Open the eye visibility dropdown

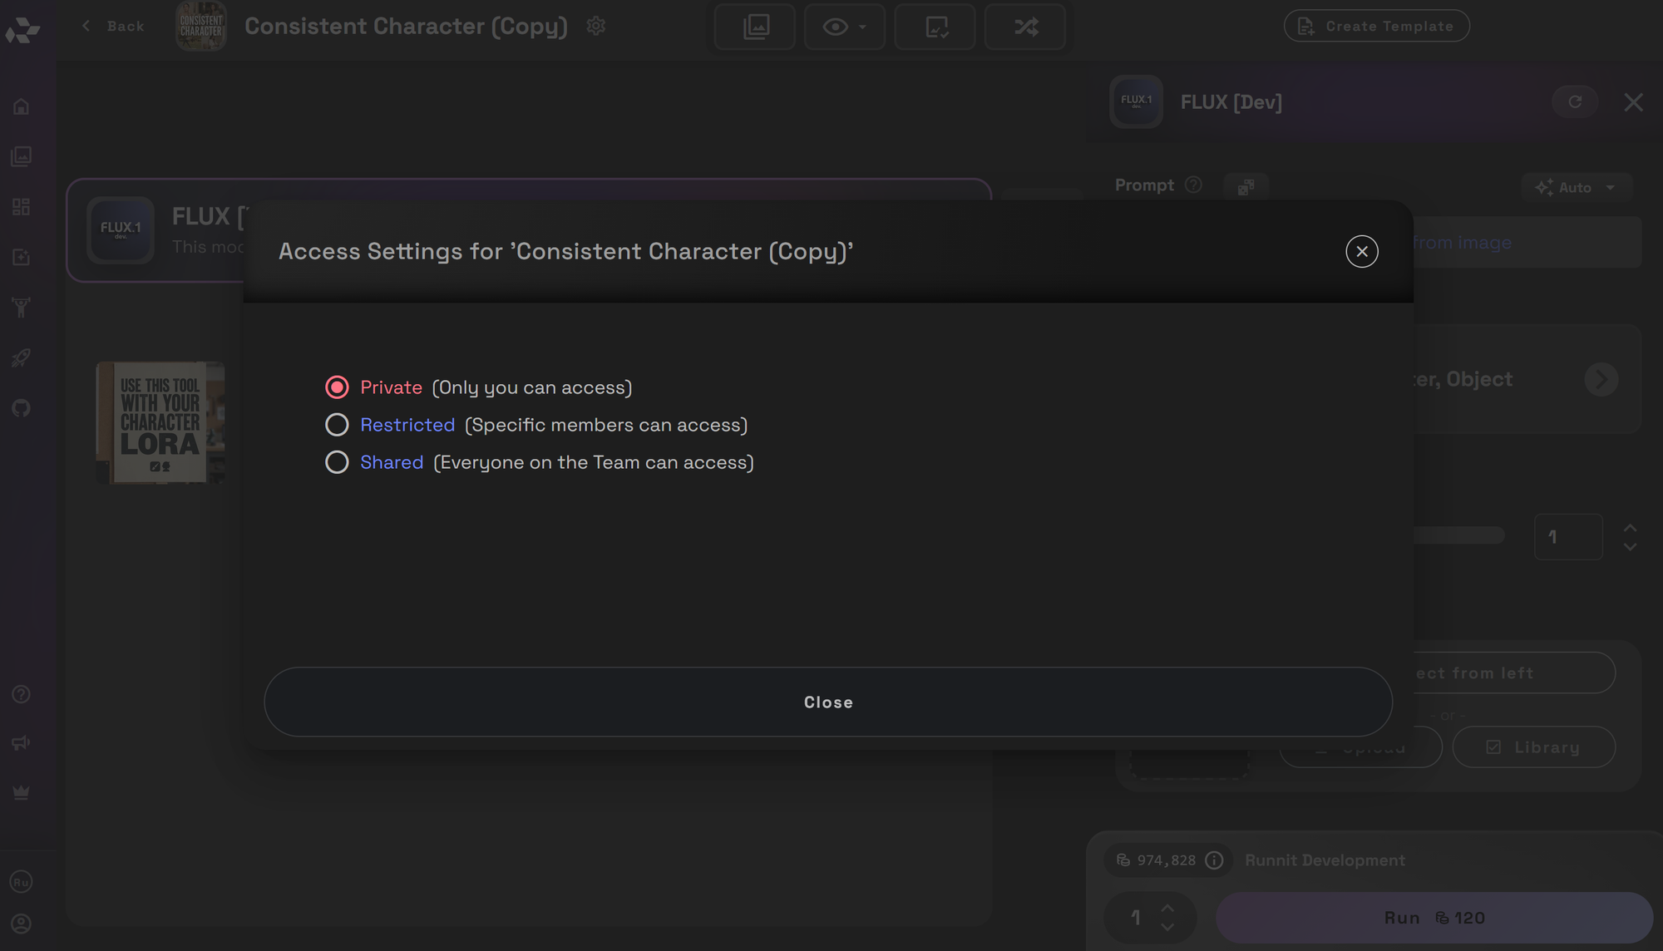click(x=844, y=27)
